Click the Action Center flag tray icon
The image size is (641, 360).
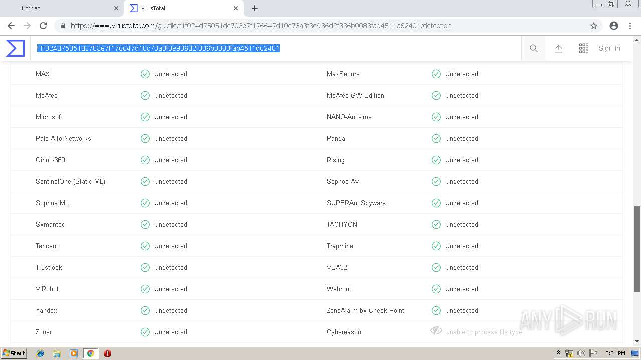[593, 353]
